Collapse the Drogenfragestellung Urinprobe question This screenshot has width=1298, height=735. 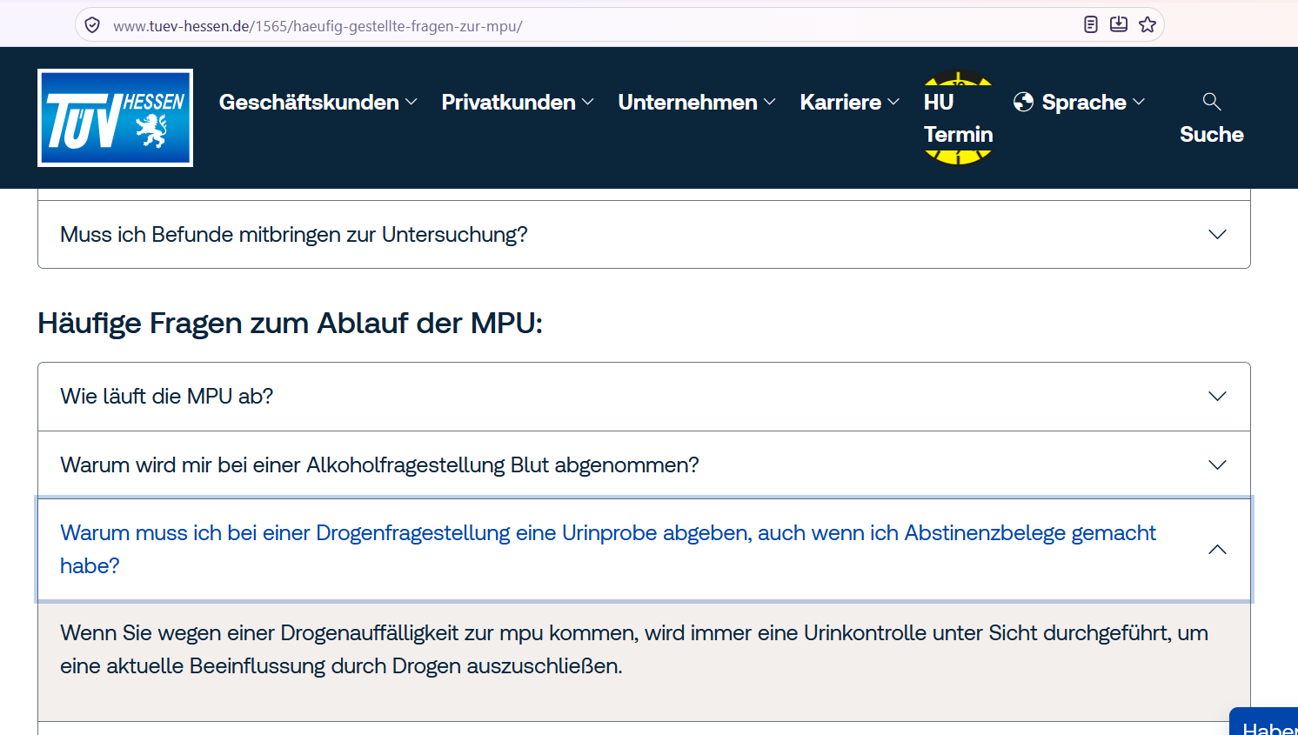pos(644,550)
